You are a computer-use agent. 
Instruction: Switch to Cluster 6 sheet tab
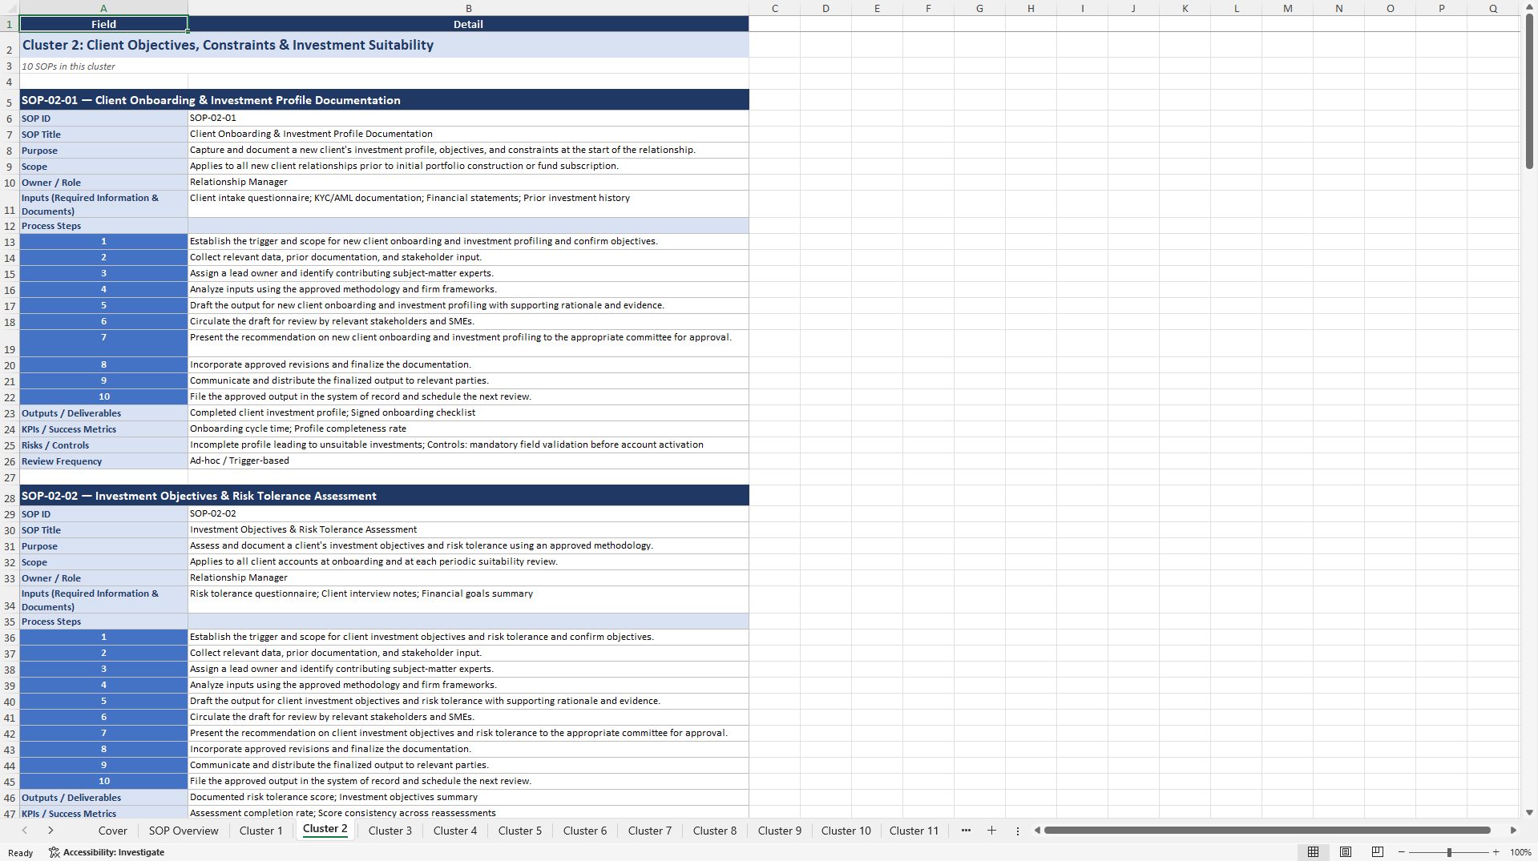click(x=585, y=831)
